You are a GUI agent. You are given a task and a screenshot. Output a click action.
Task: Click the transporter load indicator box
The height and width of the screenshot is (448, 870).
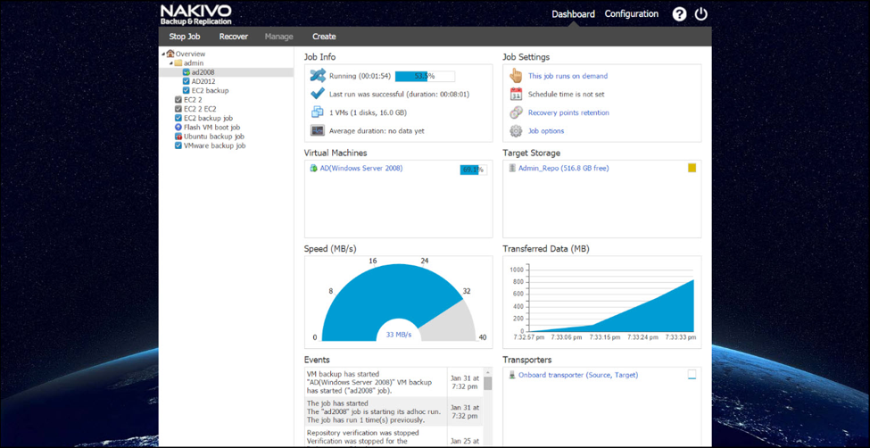tap(692, 375)
